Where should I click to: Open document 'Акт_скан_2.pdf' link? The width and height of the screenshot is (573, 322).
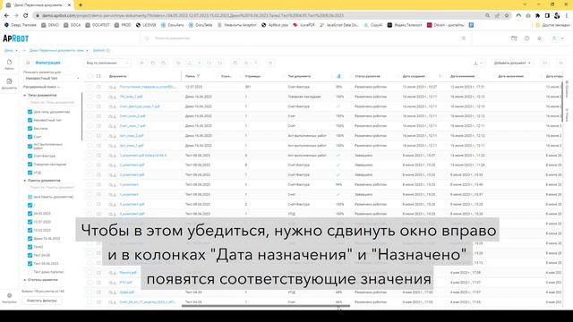(132, 135)
